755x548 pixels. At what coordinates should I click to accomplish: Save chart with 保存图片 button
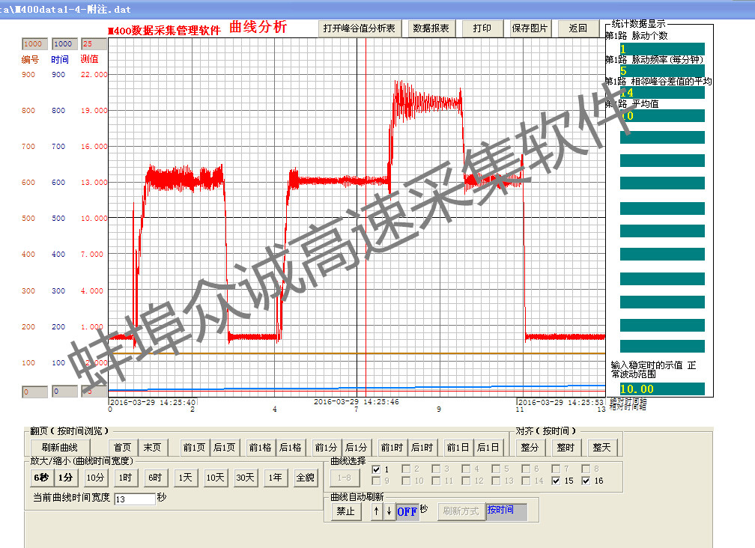[x=530, y=28]
